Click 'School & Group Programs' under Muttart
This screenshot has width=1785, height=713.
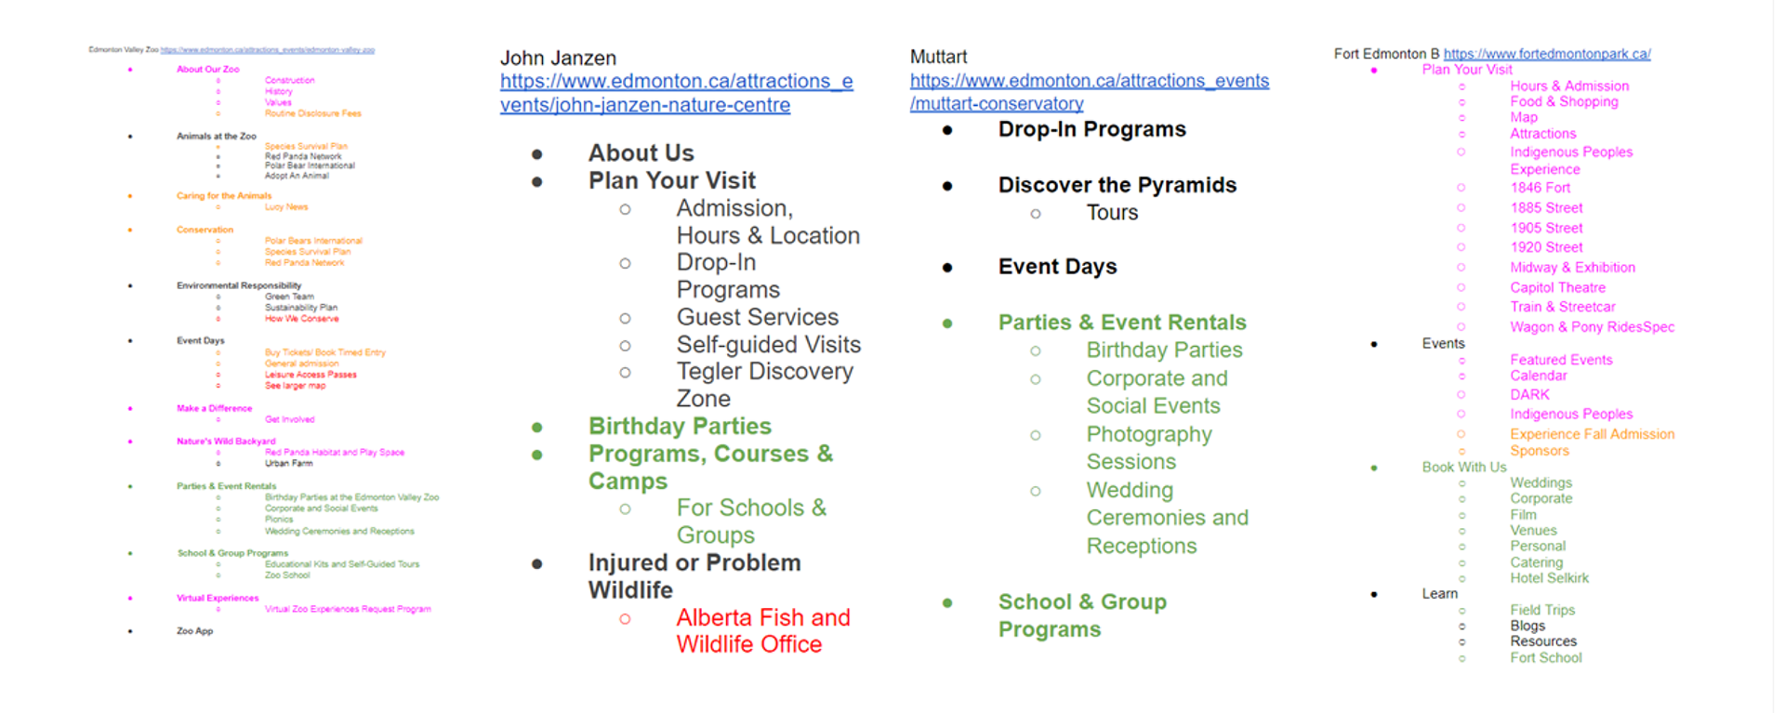[1082, 615]
